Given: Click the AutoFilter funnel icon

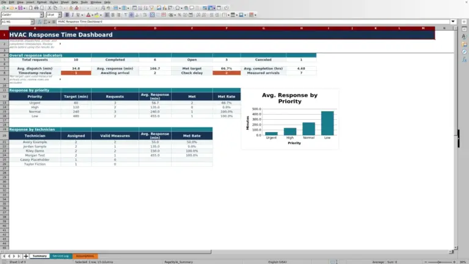Looking at the screenshot, I should coord(151,8).
